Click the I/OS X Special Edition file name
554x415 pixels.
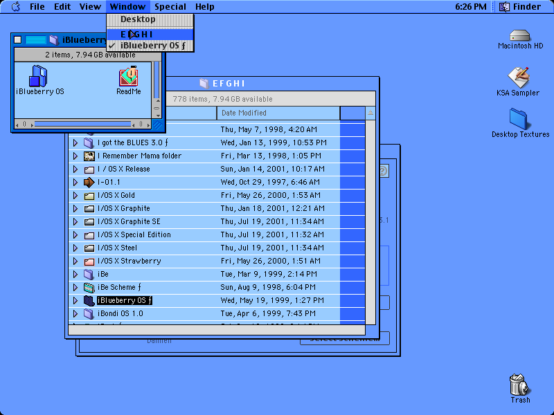134,235
